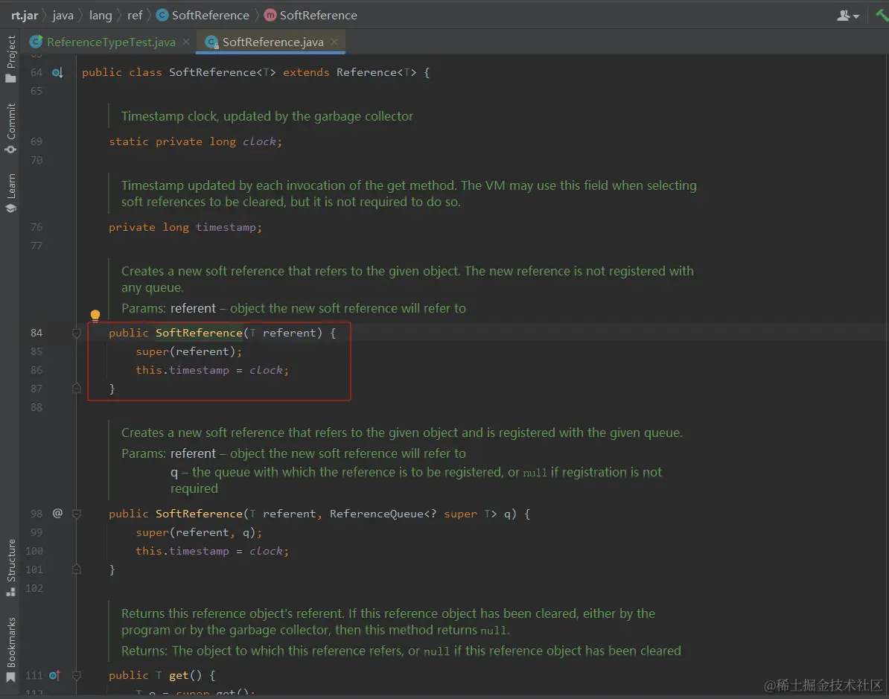Click fold end marker at line 101
This screenshot has height=699, width=889.
tap(77, 569)
